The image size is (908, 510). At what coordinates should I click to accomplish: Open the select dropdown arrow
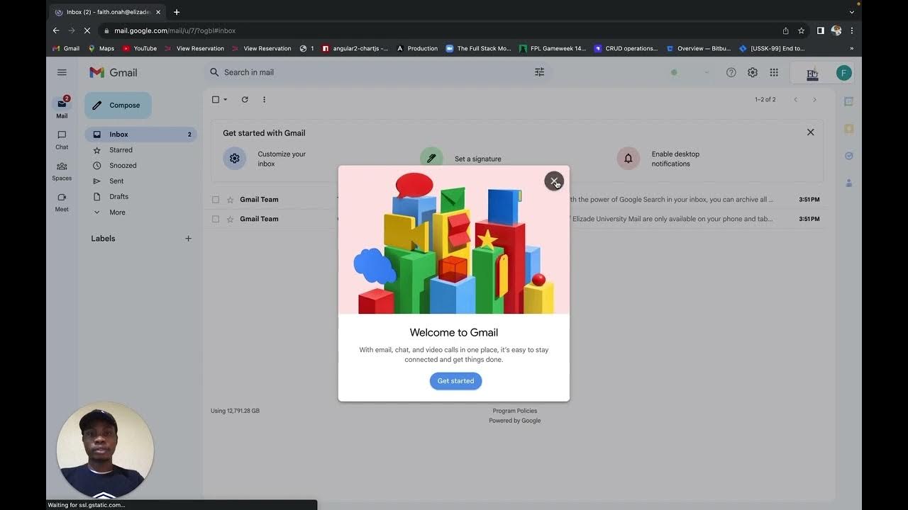coord(226,100)
